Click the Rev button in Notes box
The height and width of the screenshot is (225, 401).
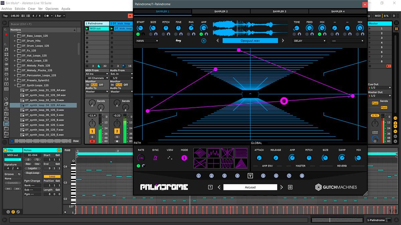coord(28,164)
